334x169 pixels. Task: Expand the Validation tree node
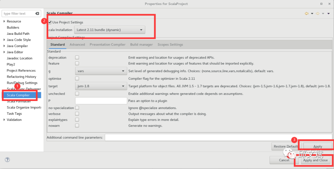(x=4, y=120)
